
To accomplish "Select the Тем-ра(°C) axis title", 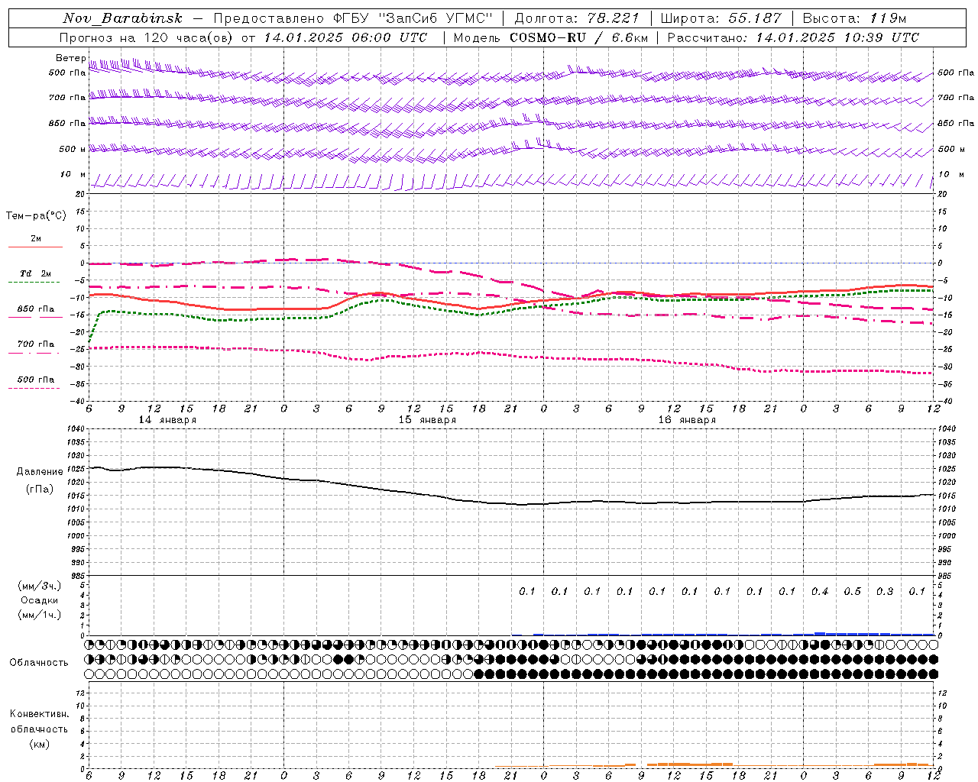I will (36, 216).
